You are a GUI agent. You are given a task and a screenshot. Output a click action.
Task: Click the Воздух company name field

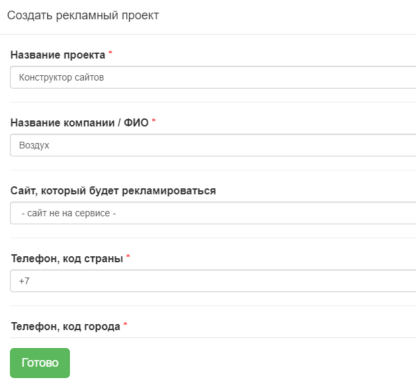tap(213, 145)
